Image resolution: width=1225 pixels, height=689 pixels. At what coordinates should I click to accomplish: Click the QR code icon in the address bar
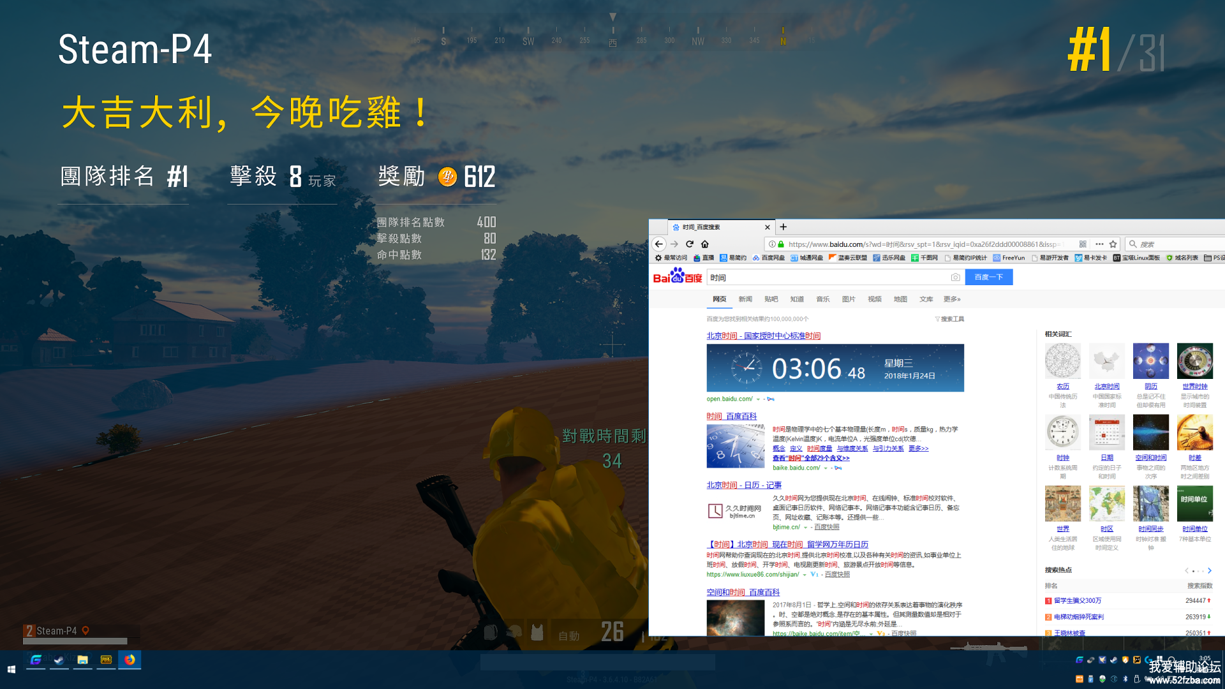click(1083, 244)
